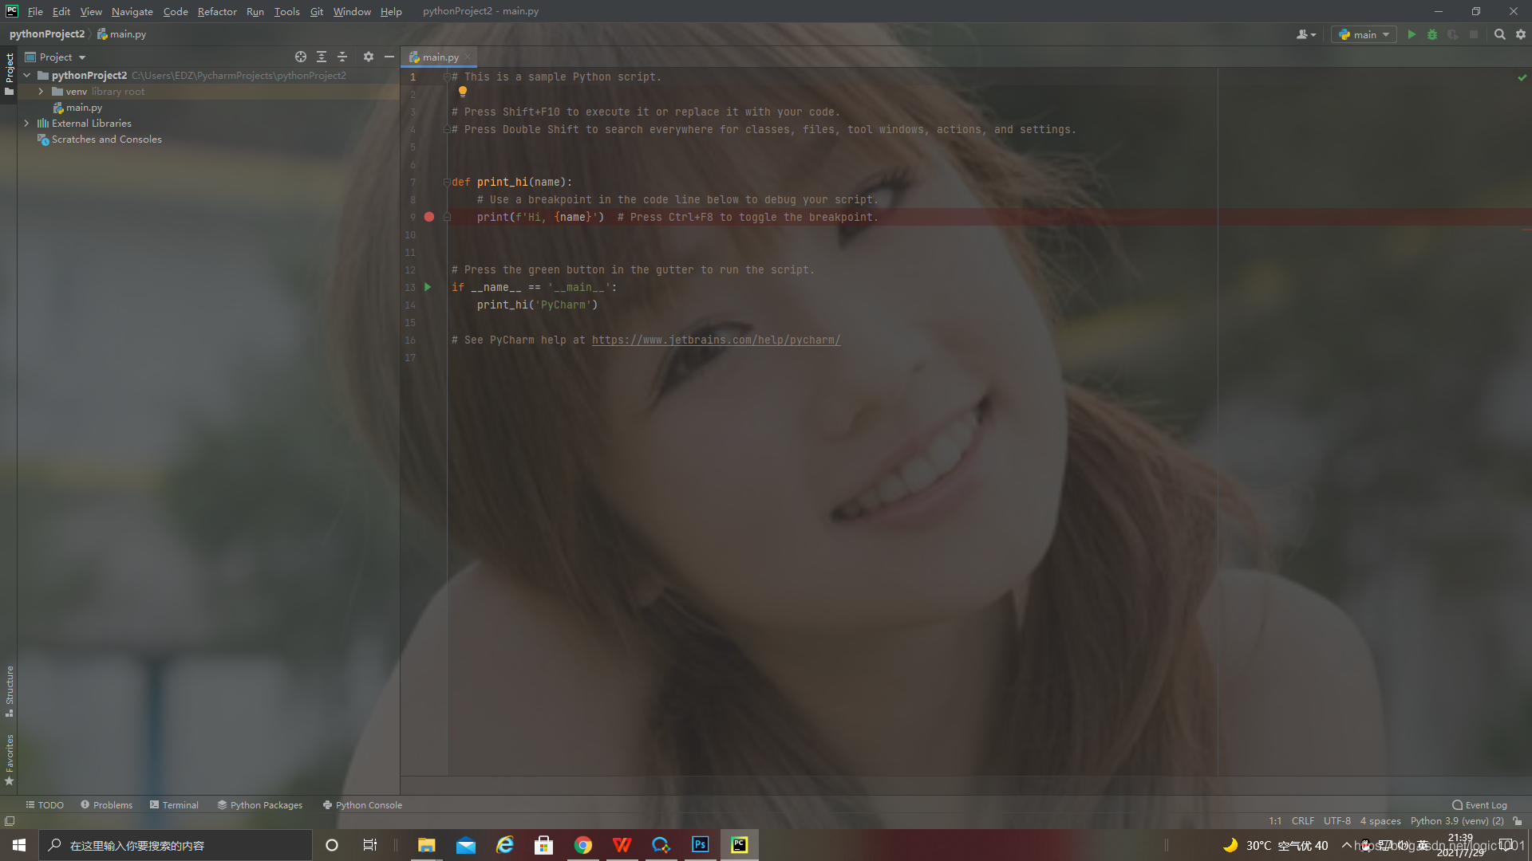Open Photoshop from taskbar
This screenshot has height=861, width=1532.
[x=701, y=845]
